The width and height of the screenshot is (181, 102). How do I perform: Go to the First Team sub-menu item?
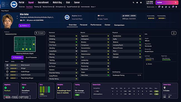click(29, 7)
